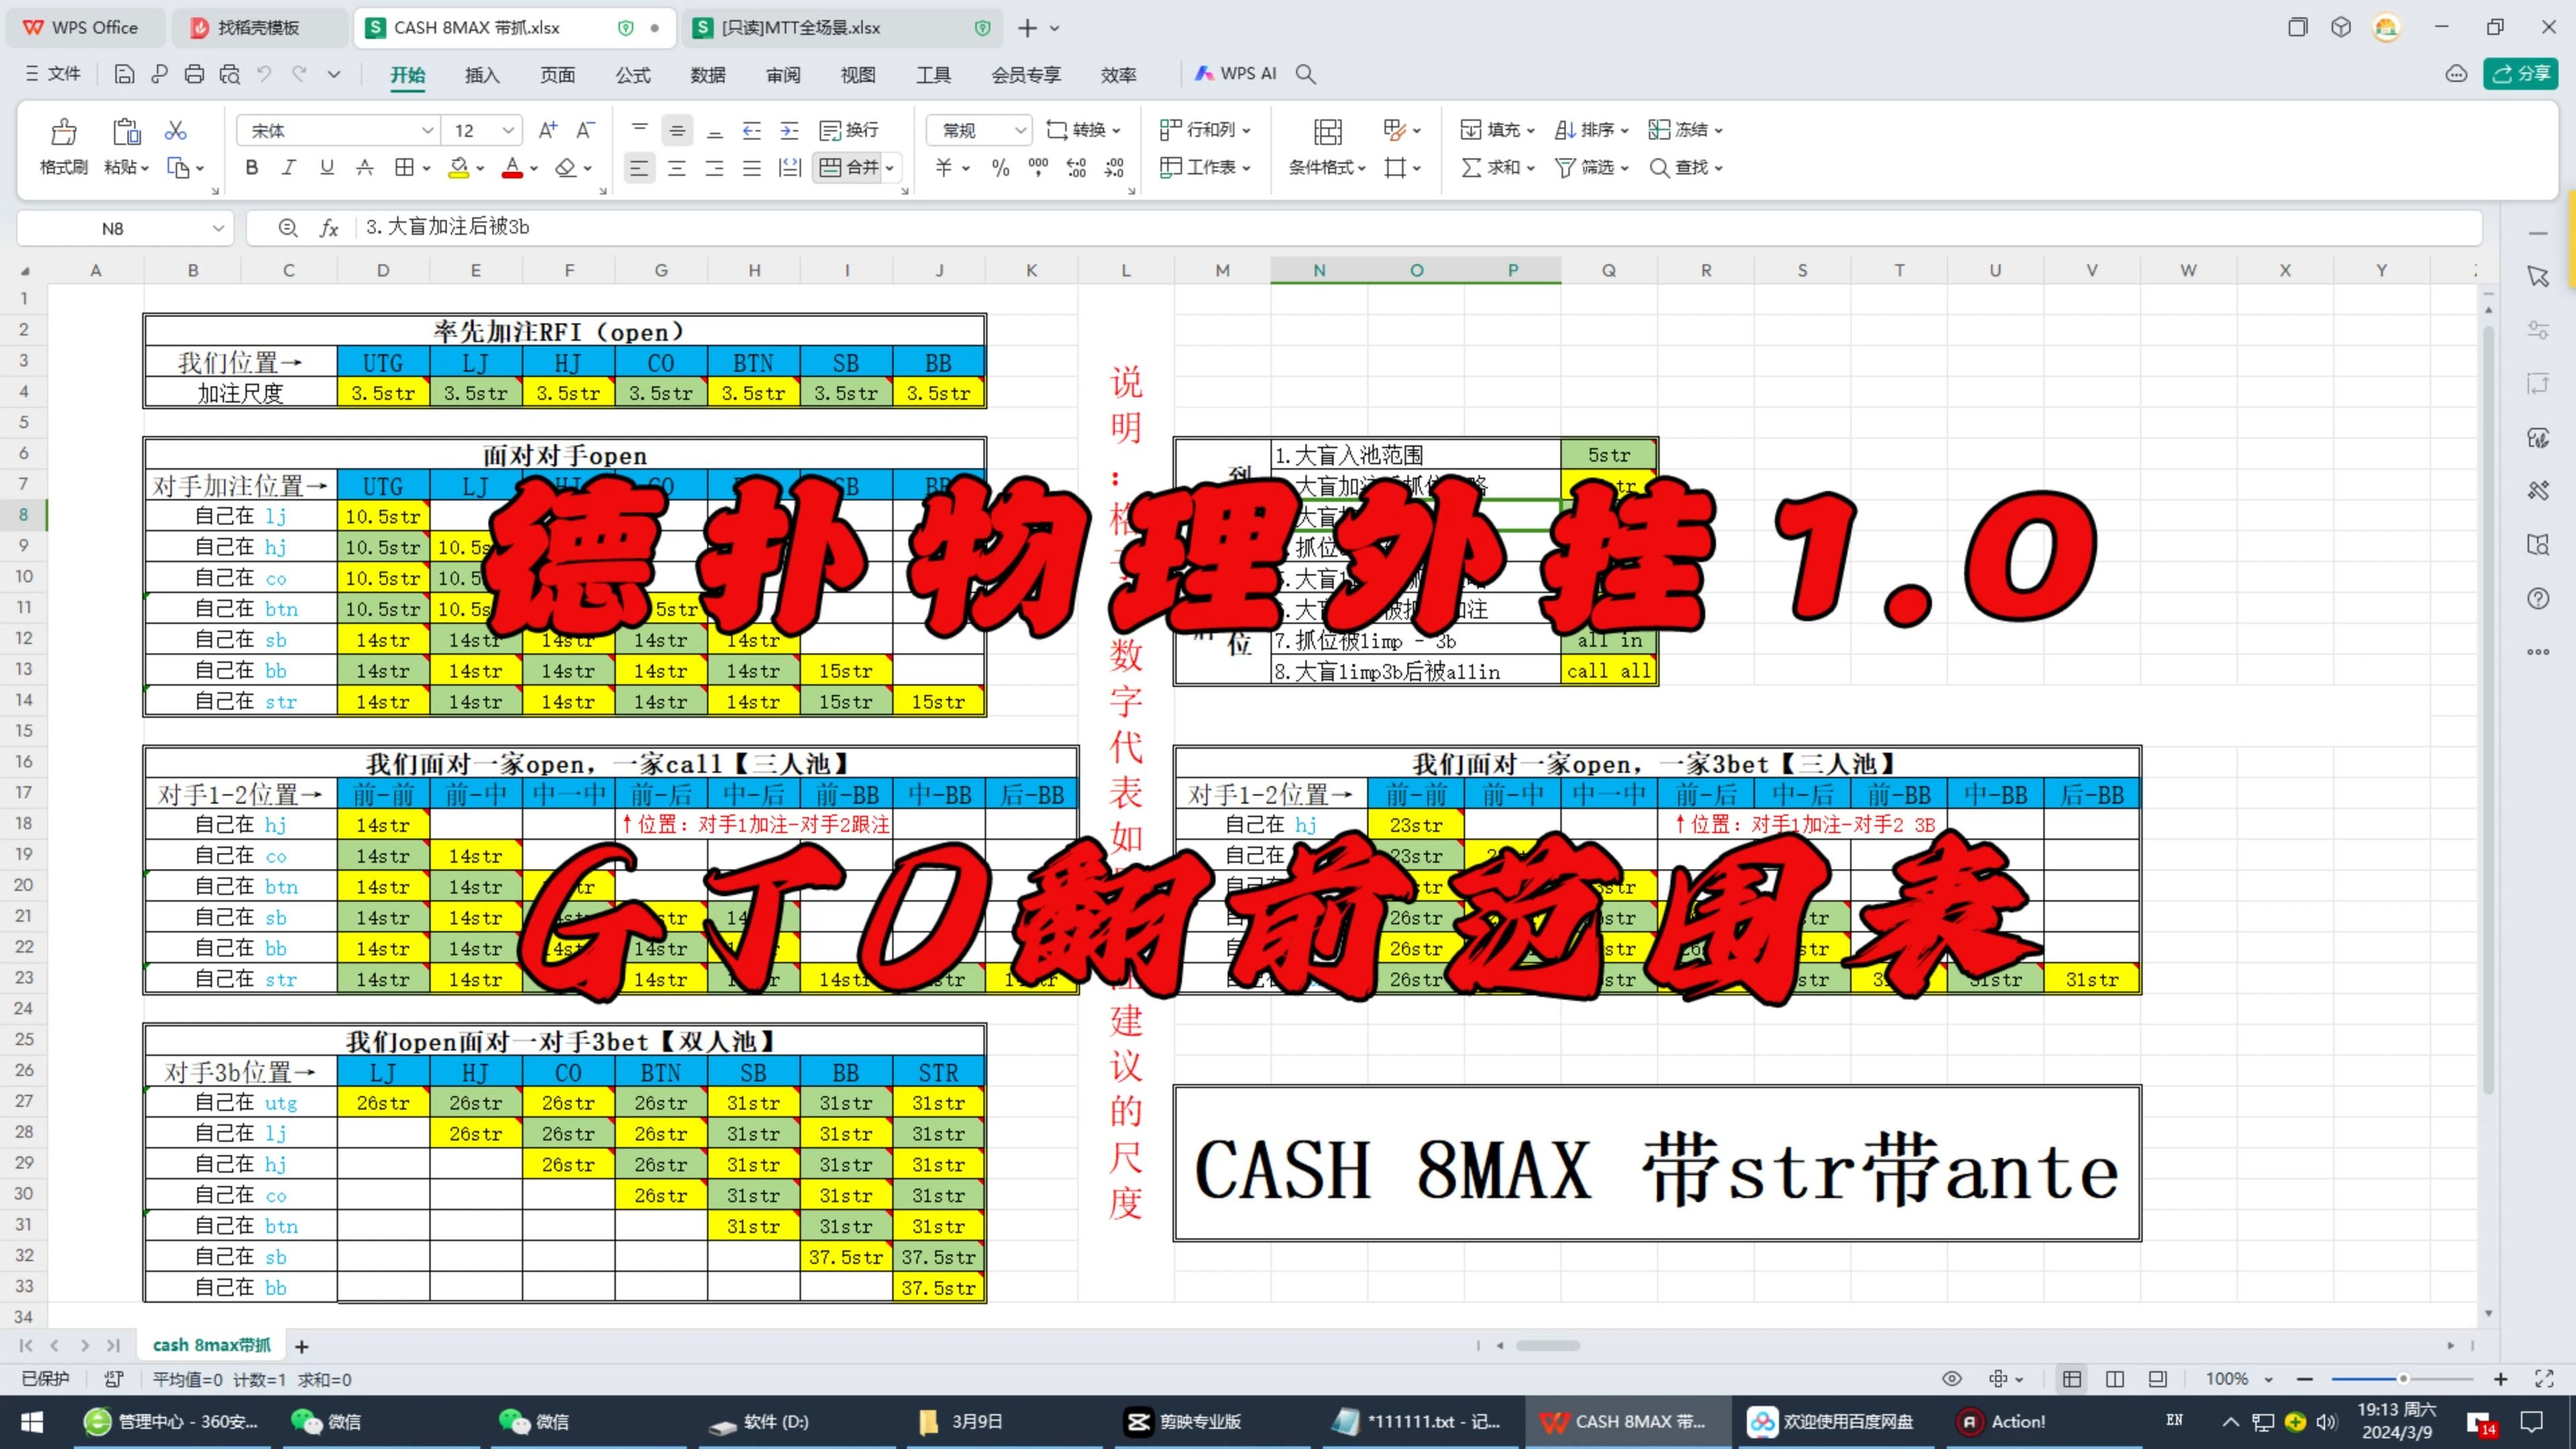Toggle underline formatting

pyautogui.click(x=326, y=168)
